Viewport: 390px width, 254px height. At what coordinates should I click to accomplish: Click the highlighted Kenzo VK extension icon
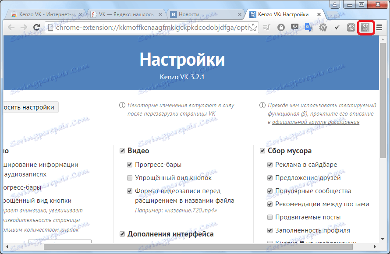(365, 27)
